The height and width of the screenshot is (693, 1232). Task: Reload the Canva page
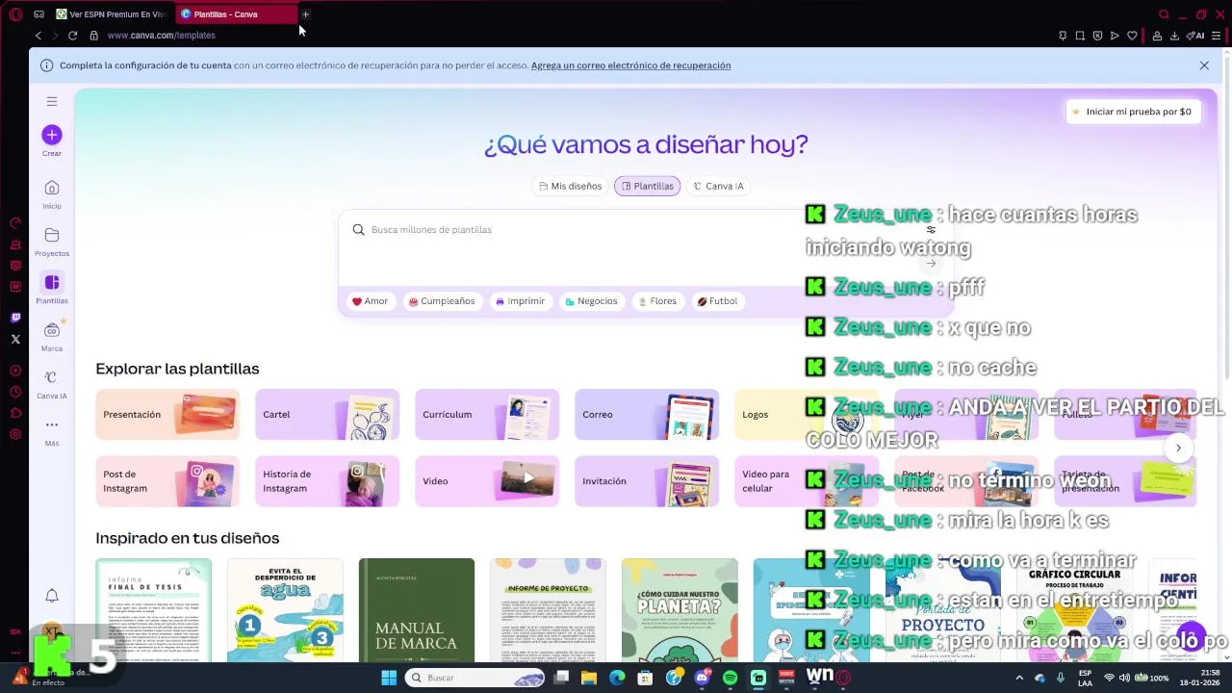coord(72,36)
